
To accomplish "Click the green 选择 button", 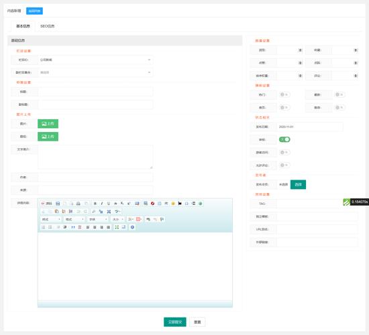I will (298, 184).
